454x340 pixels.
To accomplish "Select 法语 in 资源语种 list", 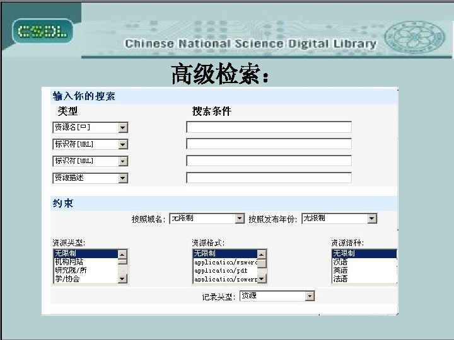I will point(364,279).
